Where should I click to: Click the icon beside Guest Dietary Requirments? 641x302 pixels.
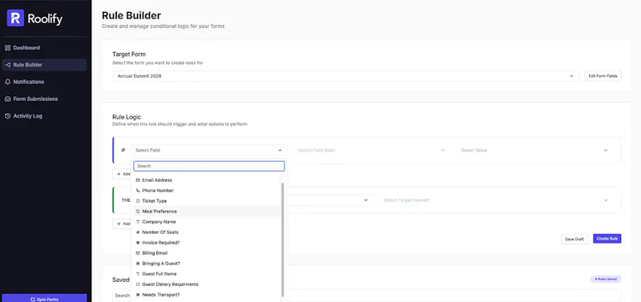click(138, 284)
